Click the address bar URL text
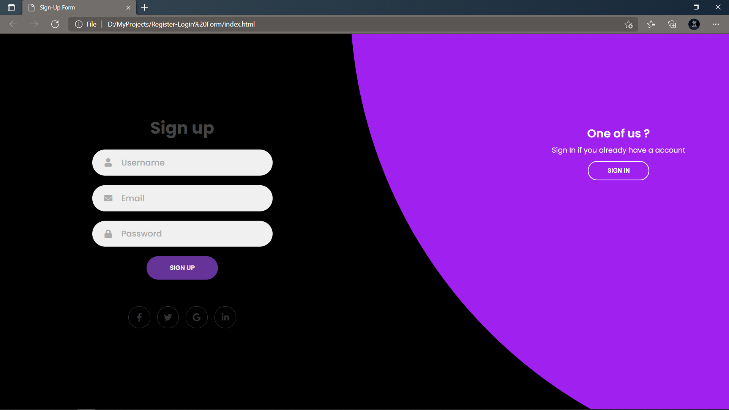Image resolution: width=729 pixels, height=410 pixels. 181,24
